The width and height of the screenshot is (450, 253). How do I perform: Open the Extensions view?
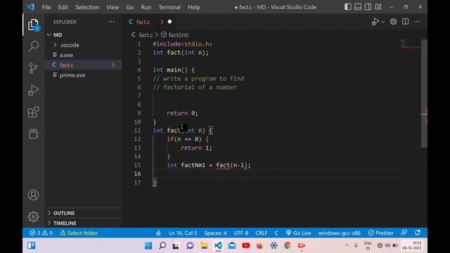[x=33, y=112]
